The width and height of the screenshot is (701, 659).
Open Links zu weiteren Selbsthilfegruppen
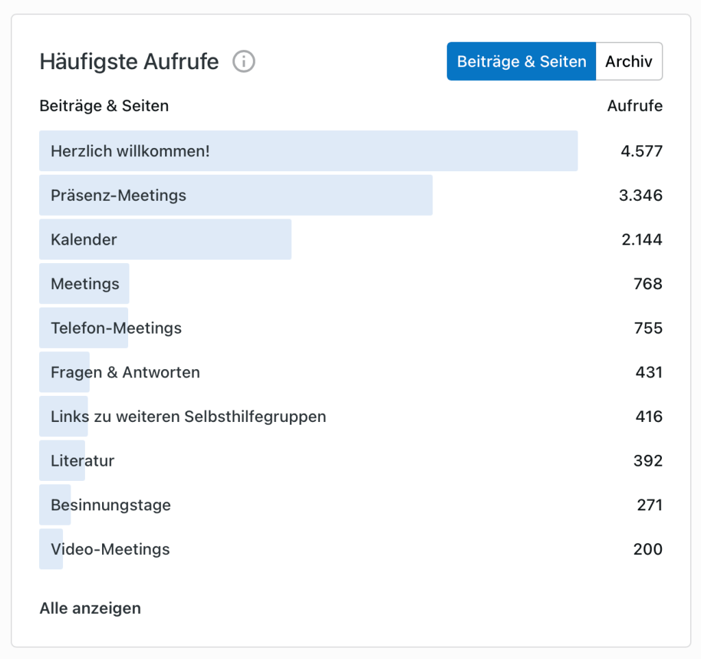(x=188, y=416)
